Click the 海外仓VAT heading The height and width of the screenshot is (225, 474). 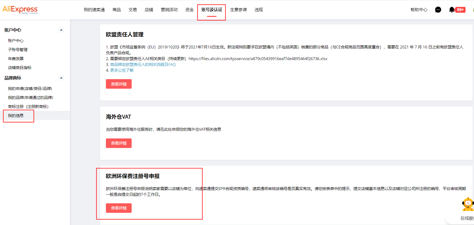point(118,117)
